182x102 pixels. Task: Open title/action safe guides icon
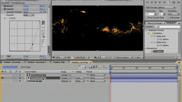[69, 57]
